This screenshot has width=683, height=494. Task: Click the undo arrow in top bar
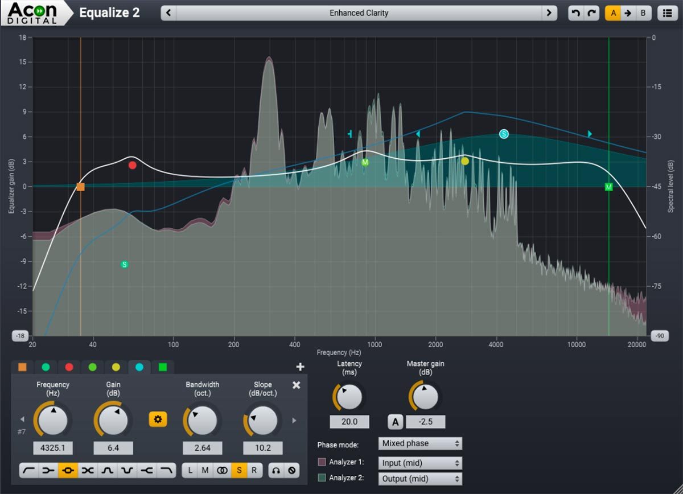[x=575, y=13]
